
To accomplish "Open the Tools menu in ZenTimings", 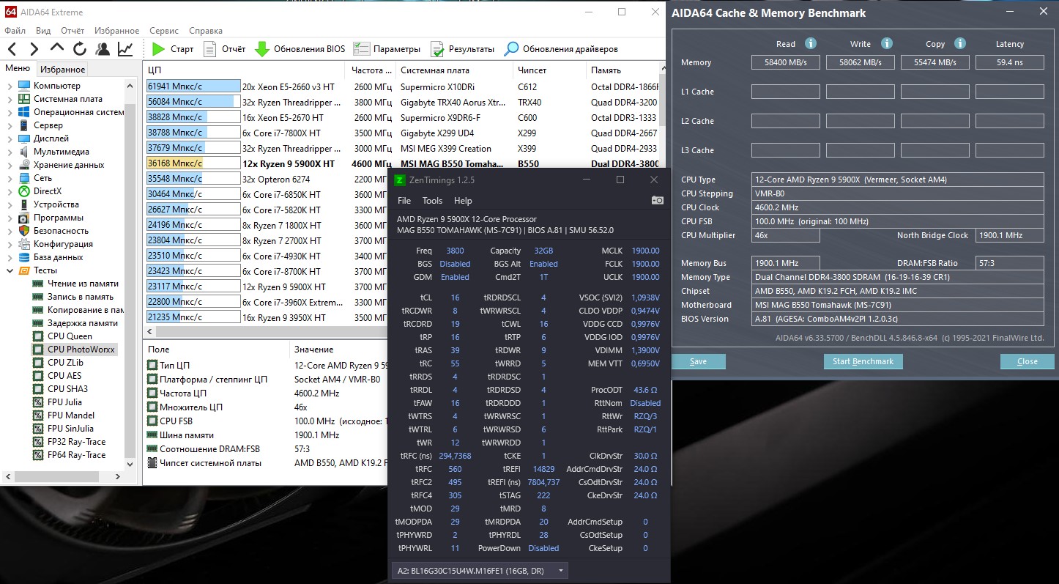I will tap(432, 201).
